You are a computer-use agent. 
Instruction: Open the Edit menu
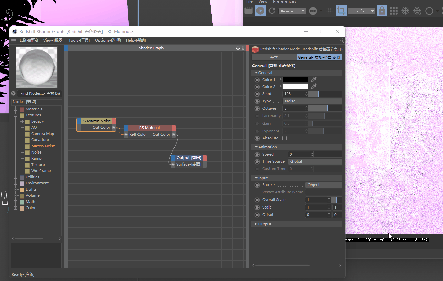tap(28, 40)
